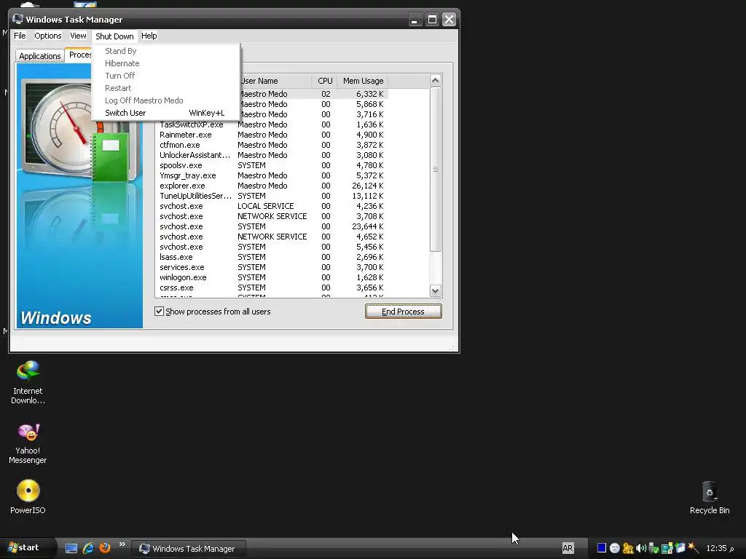Click the Safely Remove Hardware tray icon

(653, 548)
